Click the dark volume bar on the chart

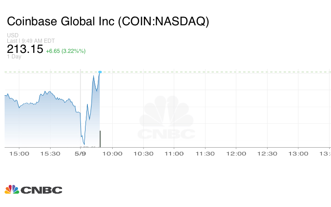pos(100,139)
